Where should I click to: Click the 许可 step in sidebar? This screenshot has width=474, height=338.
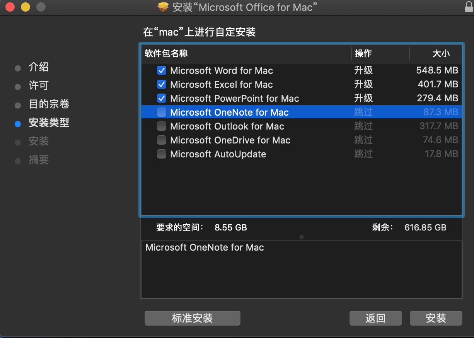39,86
